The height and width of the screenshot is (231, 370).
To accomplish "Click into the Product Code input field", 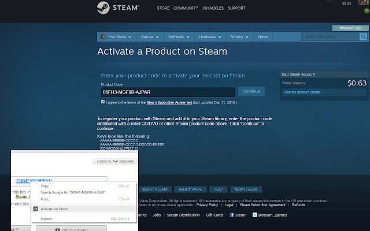I will click(168, 92).
